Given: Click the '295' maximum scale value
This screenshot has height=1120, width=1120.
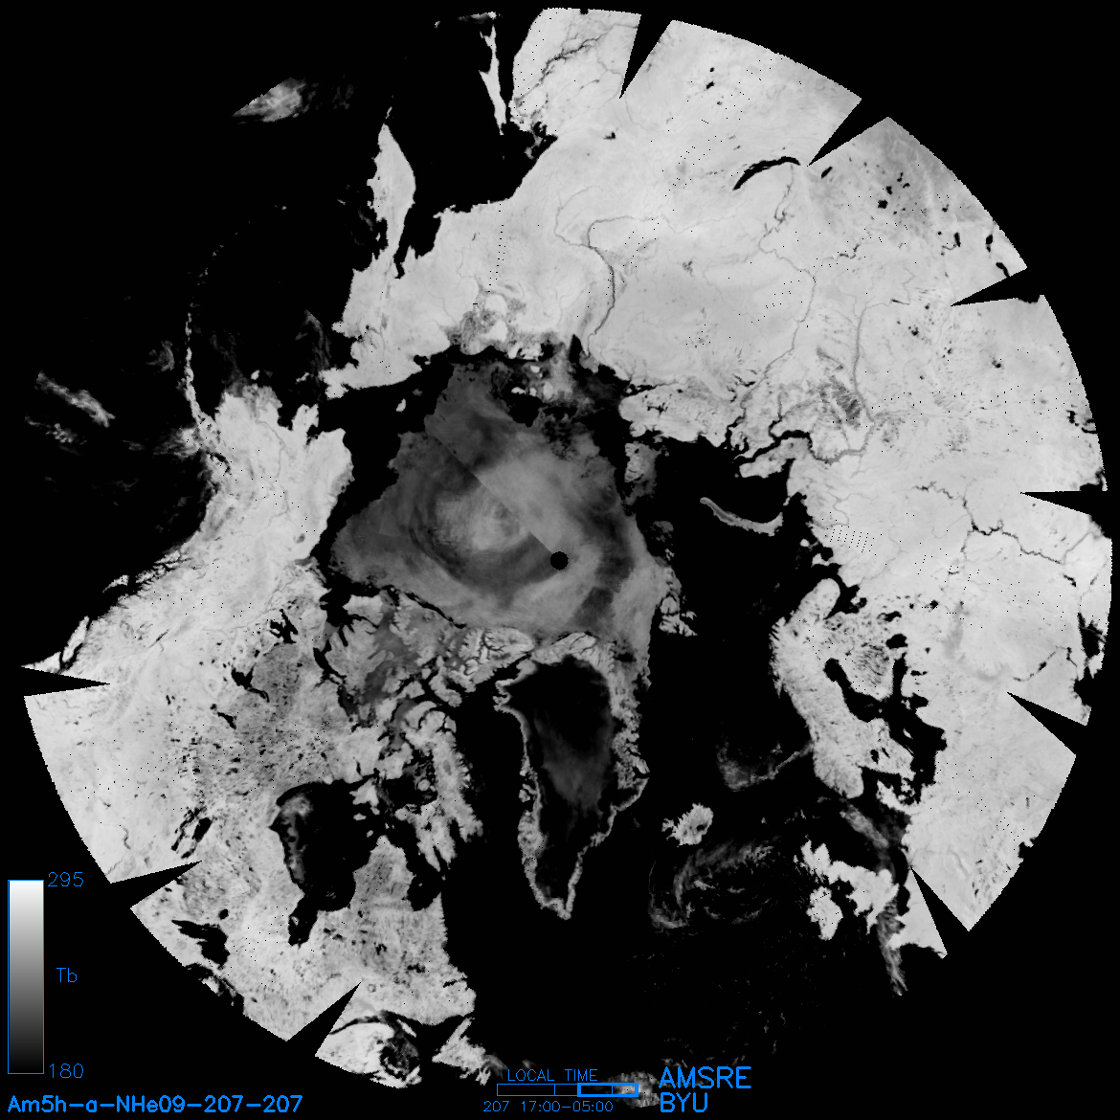Looking at the screenshot, I should point(66,880).
